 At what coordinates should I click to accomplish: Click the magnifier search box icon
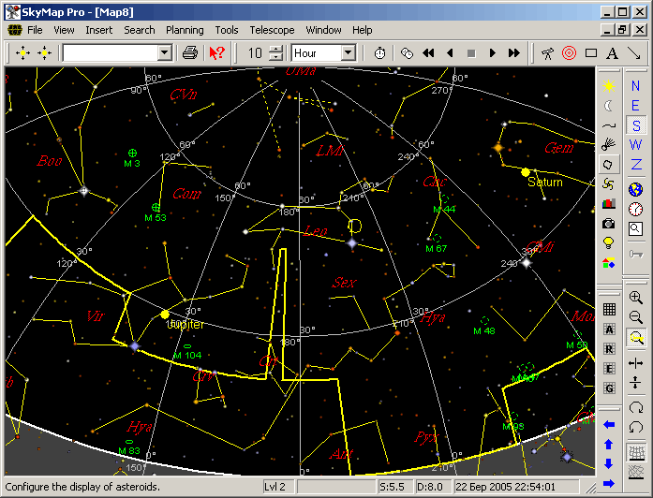click(635, 228)
